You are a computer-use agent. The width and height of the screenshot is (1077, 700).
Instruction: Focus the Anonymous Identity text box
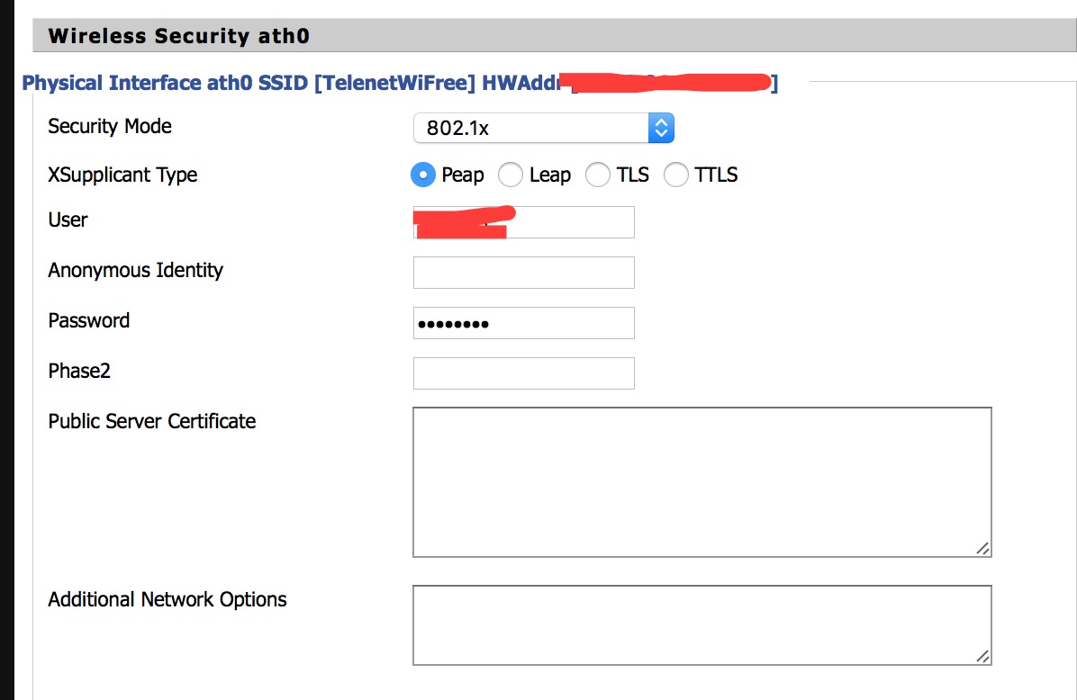[523, 273]
